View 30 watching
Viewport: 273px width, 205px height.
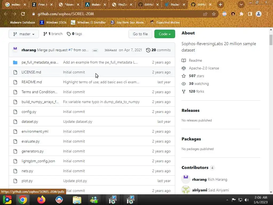coord(195,84)
